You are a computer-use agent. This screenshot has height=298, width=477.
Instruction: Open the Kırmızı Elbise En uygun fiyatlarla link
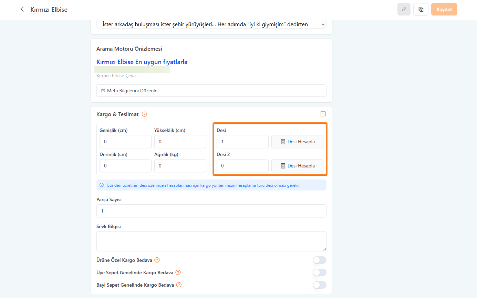(x=142, y=62)
